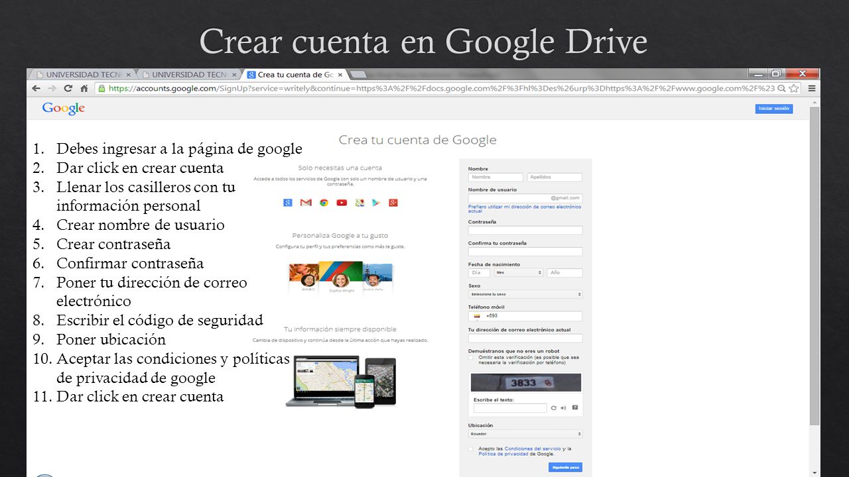Viewport: 849px width, 477px height.
Task: Click the Google Maps product icon
Action: [359, 203]
